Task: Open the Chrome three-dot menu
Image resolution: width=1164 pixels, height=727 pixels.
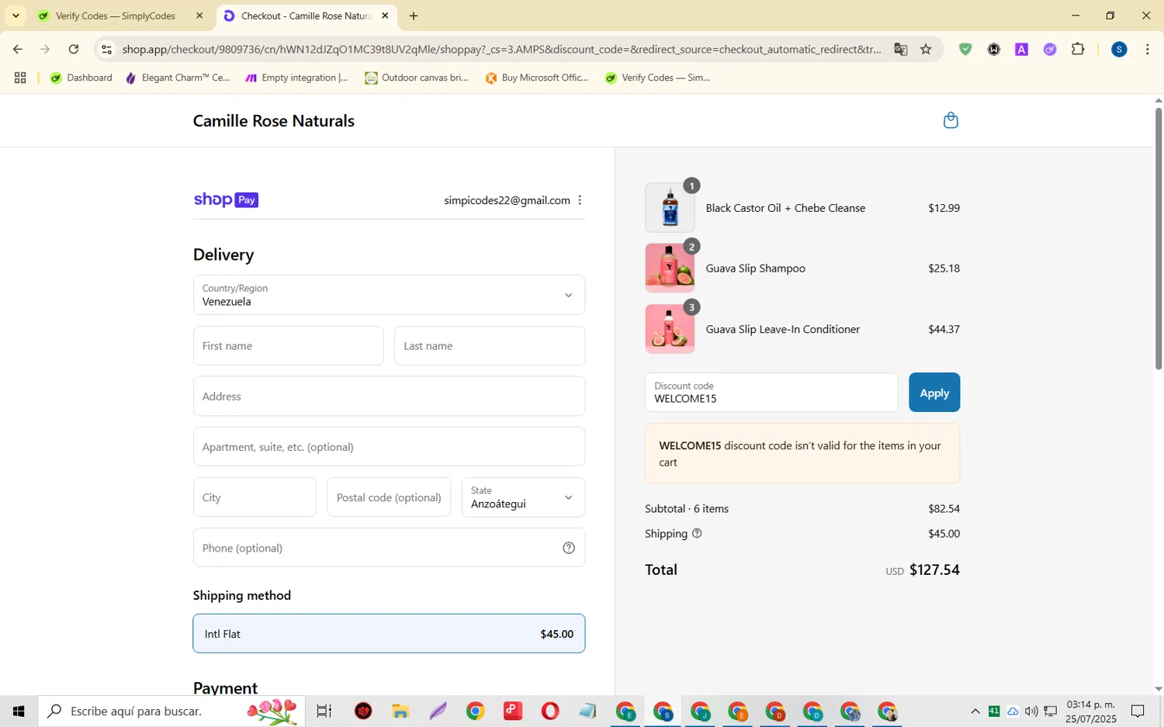Action: coord(1148,49)
